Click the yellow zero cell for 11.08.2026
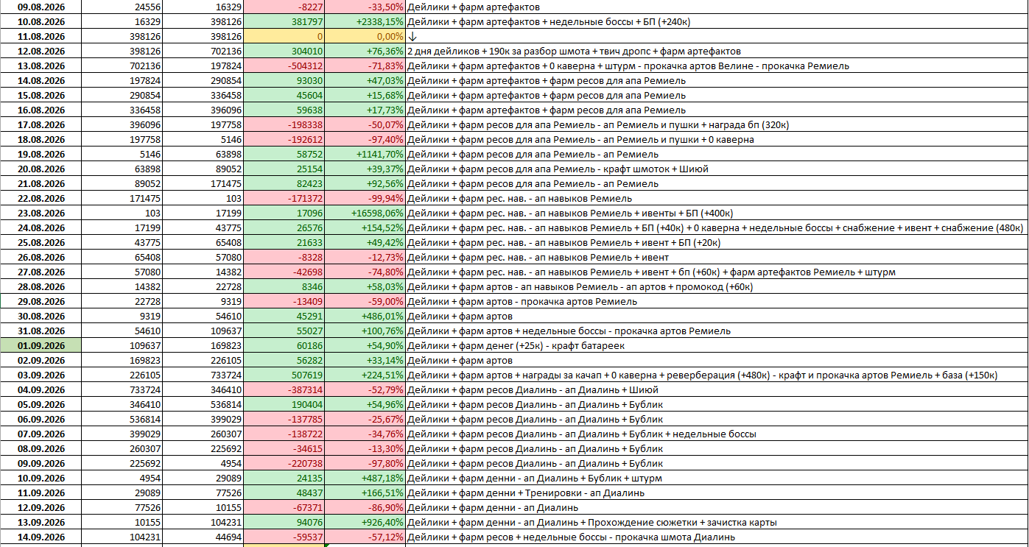This screenshot has width=1029, height=547. point(284,37)
